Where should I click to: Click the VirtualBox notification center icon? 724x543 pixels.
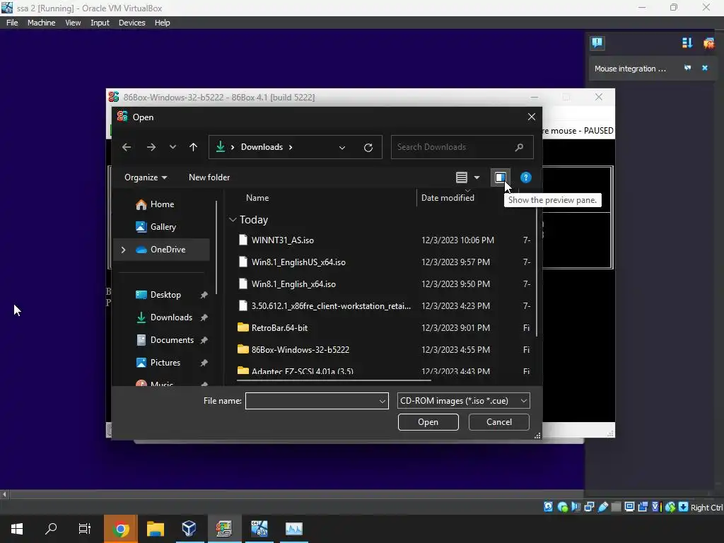tap(597, 43)
